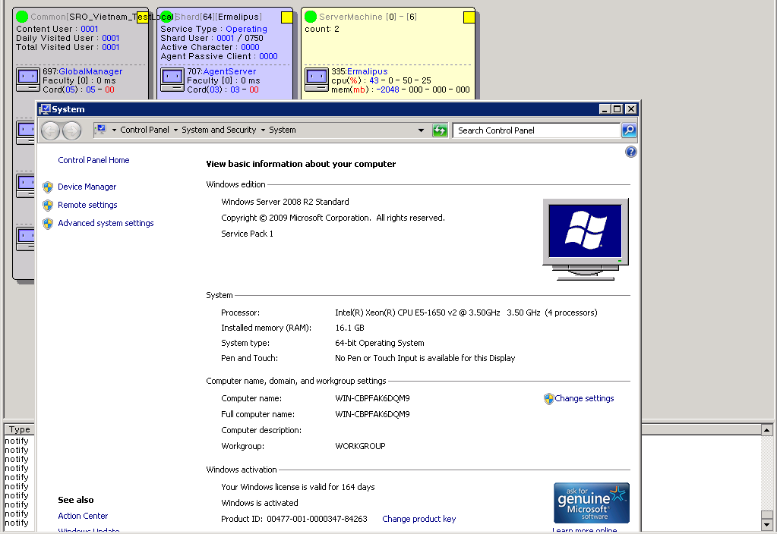The image size is (777, 534).
Task: Click the log list scroll down arrow
Action: pyautogui.click(x=766, y=525)
